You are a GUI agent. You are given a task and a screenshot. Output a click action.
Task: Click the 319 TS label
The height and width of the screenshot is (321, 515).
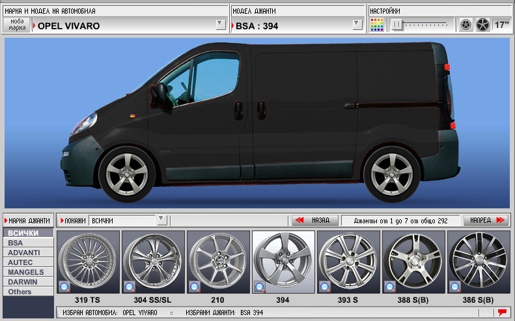click(x=87, y=300)
